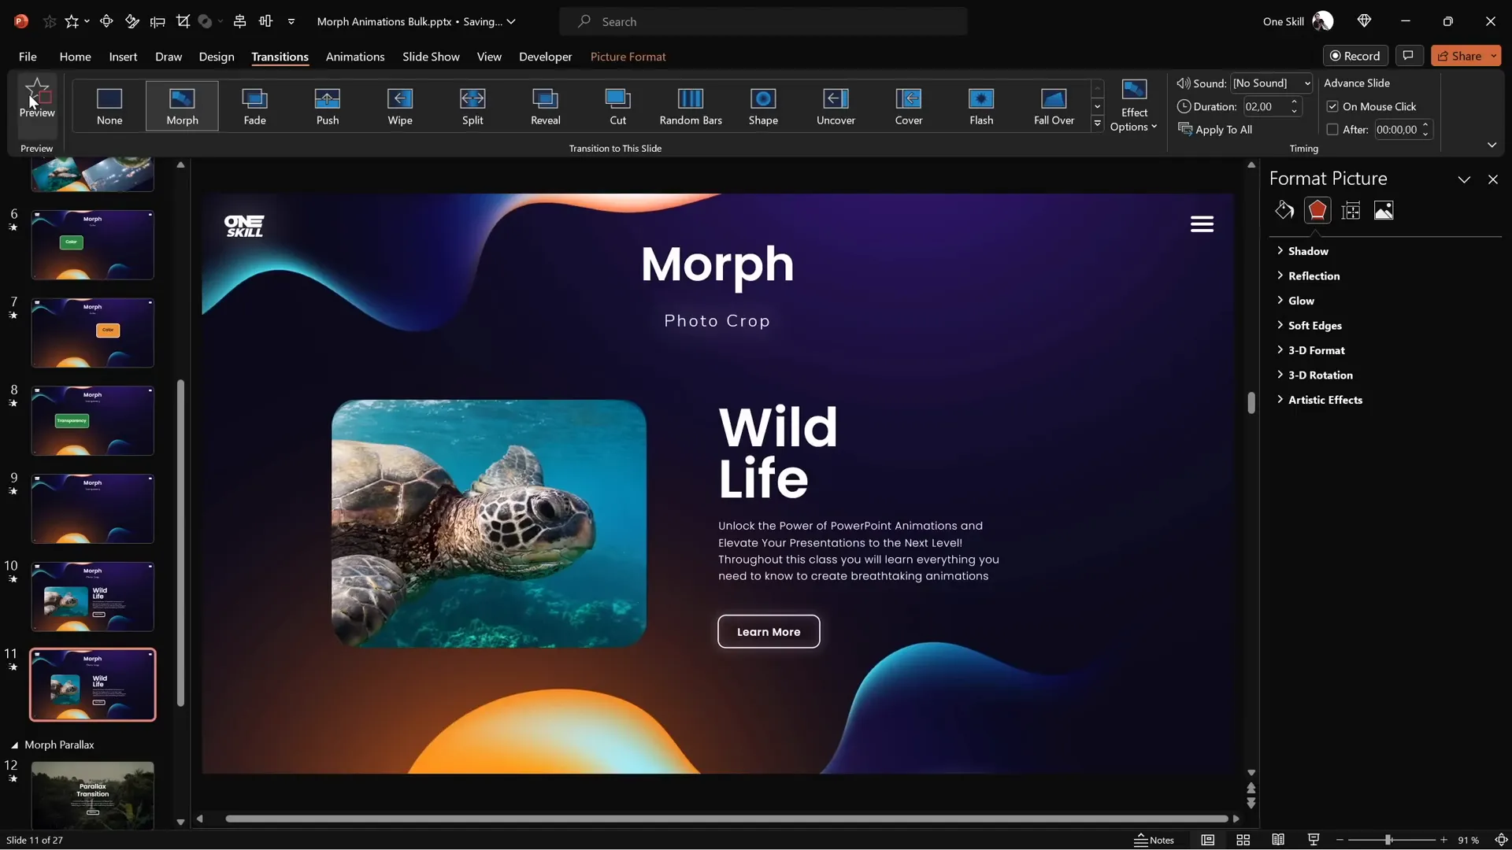Select slide 8 thumbnail
1512x850 pixels.
[92, 420]
